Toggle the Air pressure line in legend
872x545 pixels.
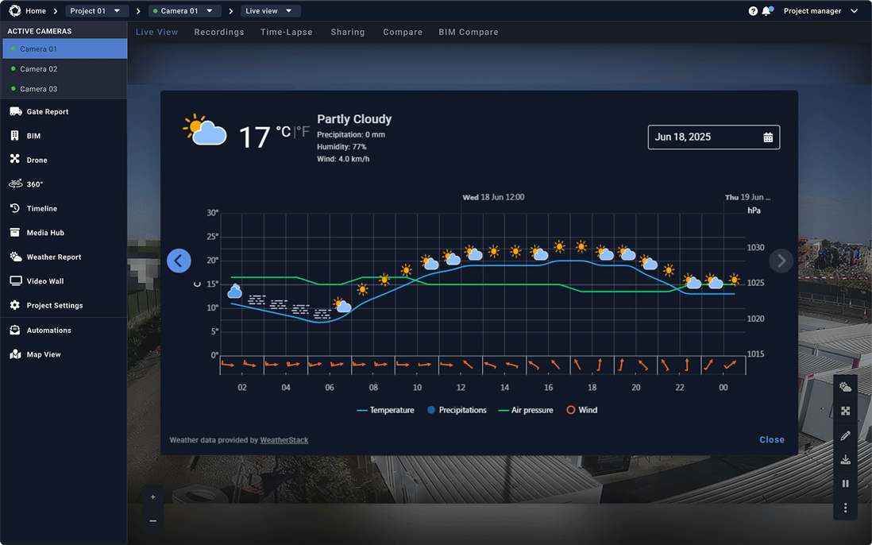point(526,410)
